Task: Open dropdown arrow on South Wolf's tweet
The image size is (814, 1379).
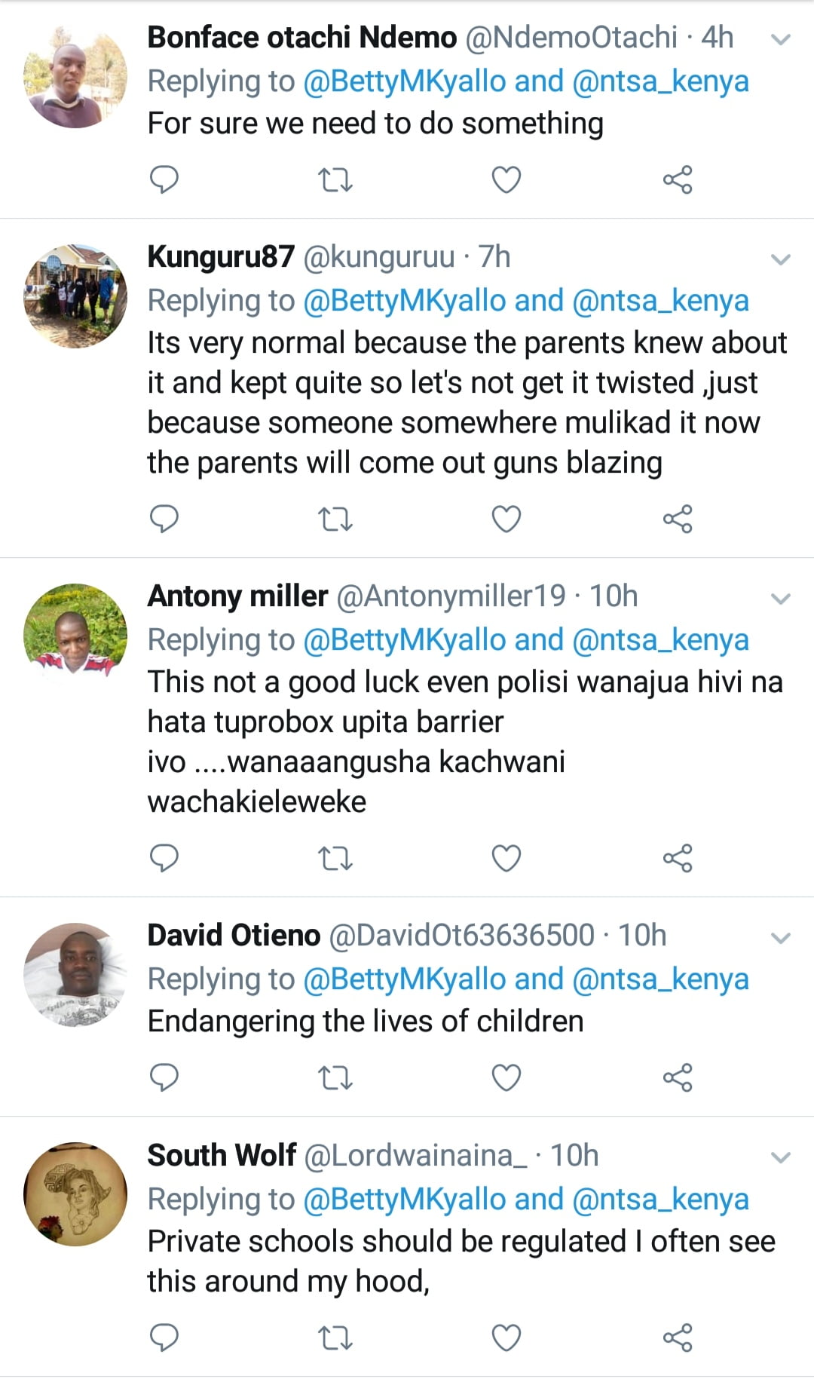Action: tap(782, 1157)
